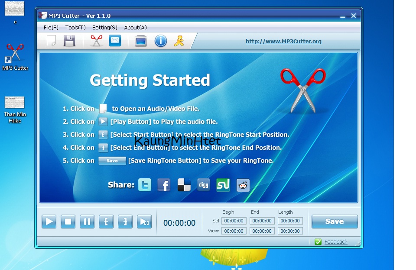This screenshot has width=416, height=270.
Task: Share via the digg icon
Action: pos(204,185)
